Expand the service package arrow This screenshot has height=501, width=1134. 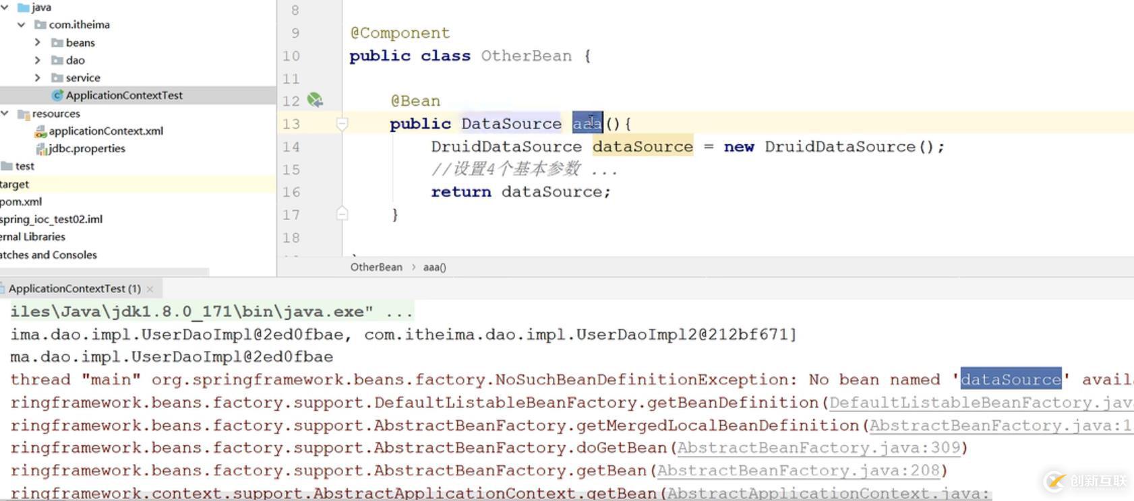coord(38,77)
